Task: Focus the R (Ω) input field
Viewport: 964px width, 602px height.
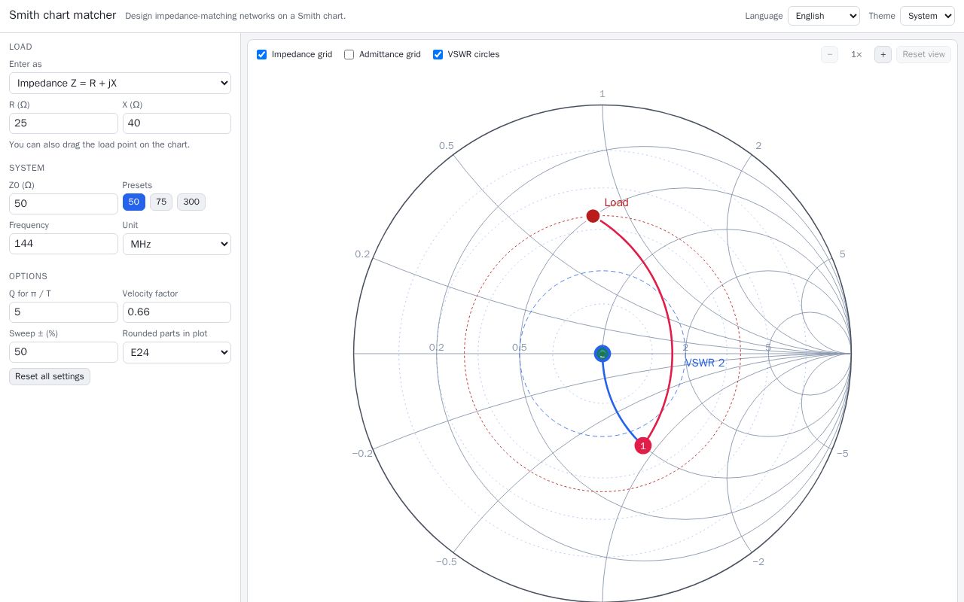Action: tap(63, 123)
